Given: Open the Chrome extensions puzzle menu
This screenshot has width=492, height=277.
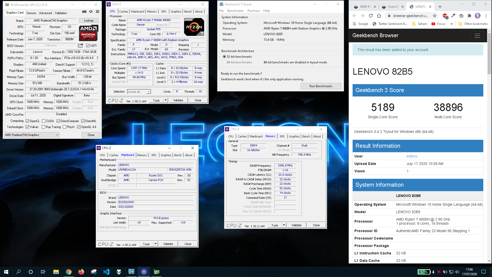Looking at the screenshot, I should click(469, 16).
